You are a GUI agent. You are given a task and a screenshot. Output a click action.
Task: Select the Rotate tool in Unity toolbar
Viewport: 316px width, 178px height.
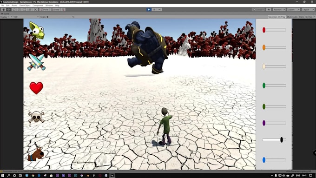(14, 9)
